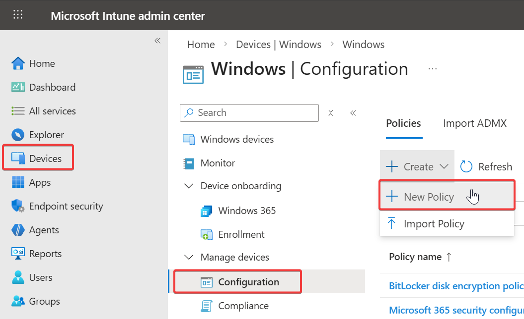This screenshot has height=319, width=524.
Task: Collapse the Manage devices section
Action: pyautogui.click(x=189, y=258)
